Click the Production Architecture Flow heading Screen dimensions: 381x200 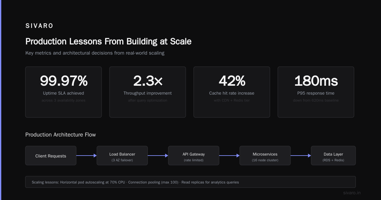[61, 135]
